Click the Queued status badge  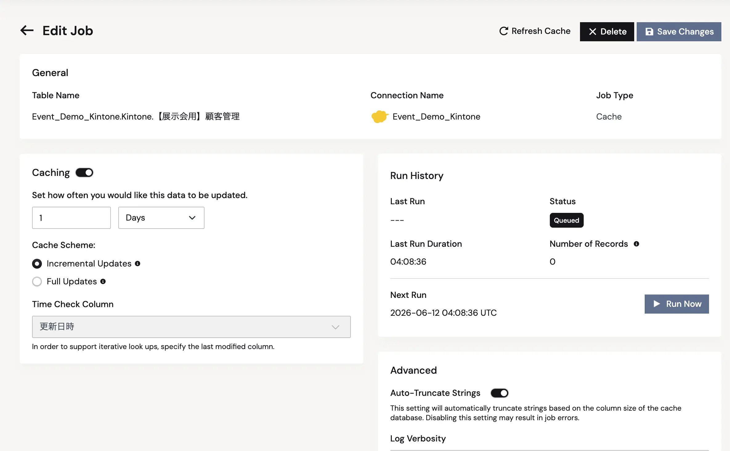[x=566, y=220]
